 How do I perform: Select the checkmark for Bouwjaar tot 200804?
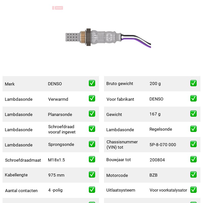(x=193, y=159)
